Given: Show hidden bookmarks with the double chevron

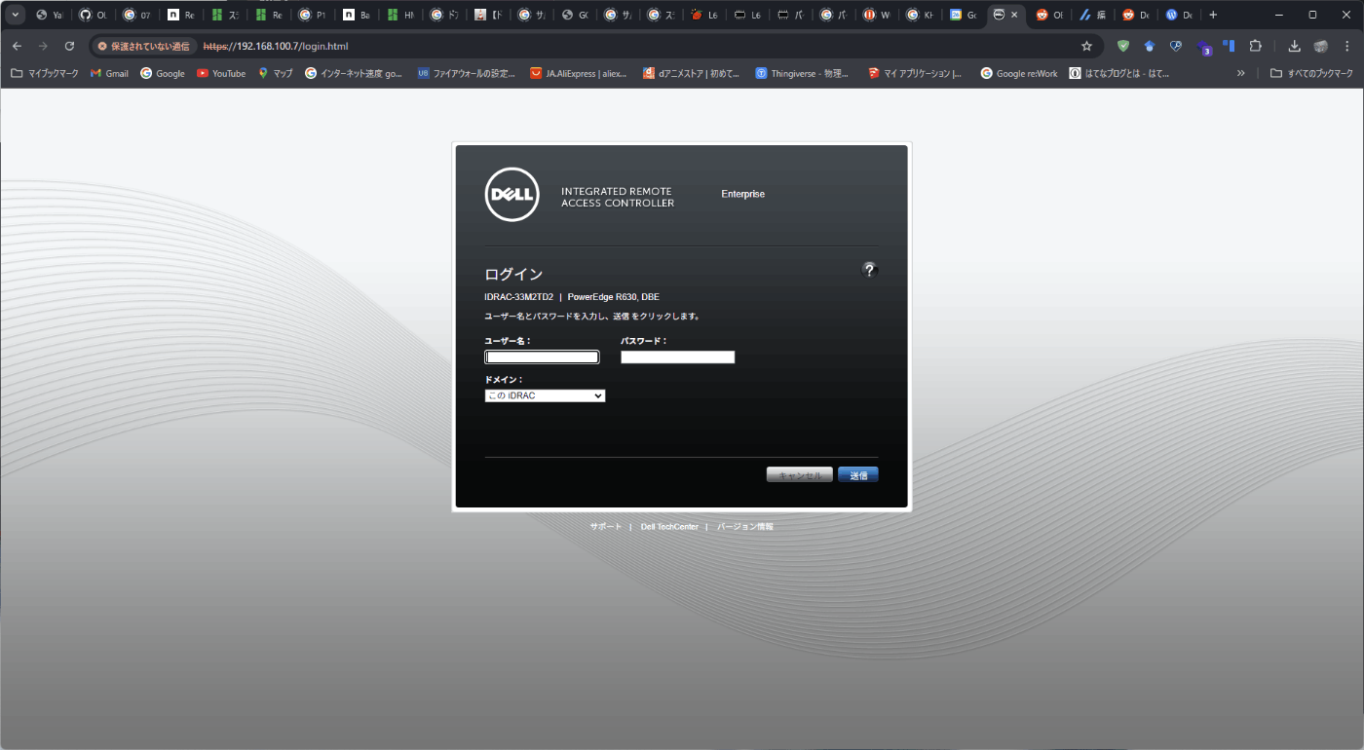Looking at the screenshot, I should pos(1240,73).
